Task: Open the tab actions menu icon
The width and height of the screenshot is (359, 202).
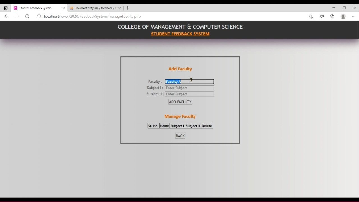Action: tap(6, 8)
